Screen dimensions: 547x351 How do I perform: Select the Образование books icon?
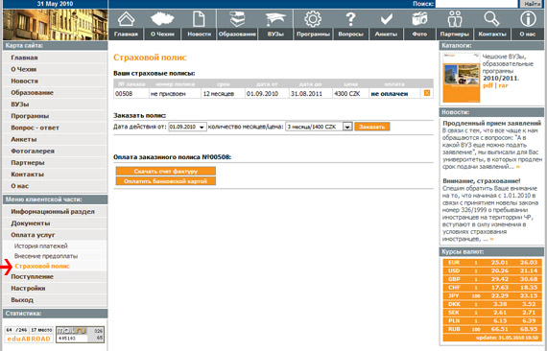pos(237,19)
